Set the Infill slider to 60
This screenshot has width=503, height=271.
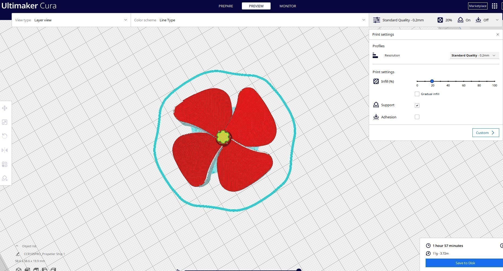[463, 81]
